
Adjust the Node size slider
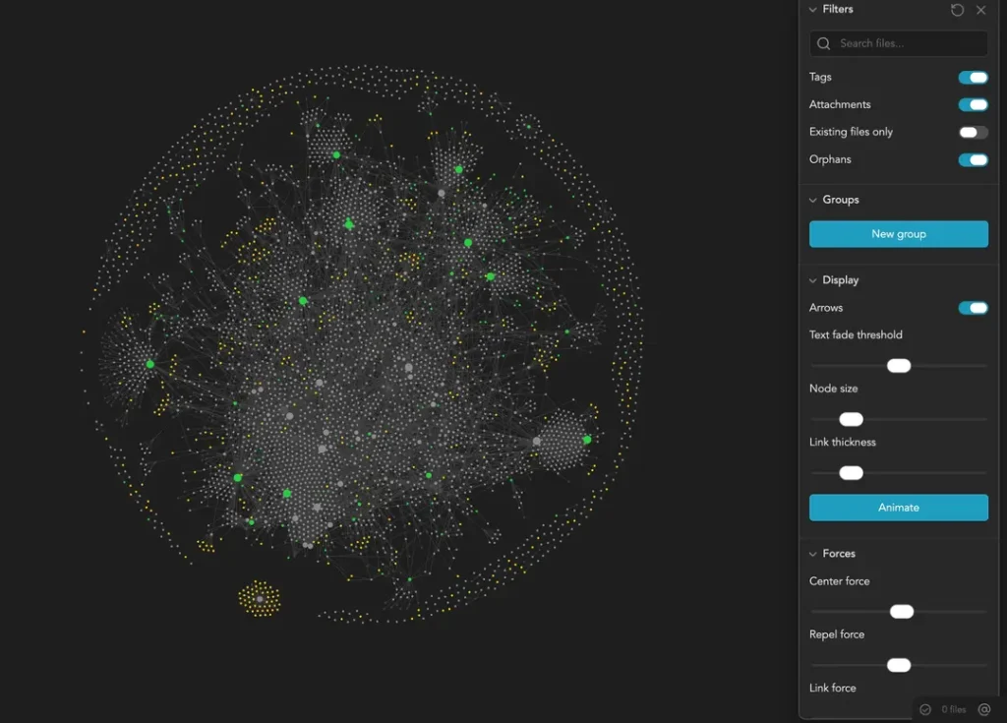tap(851, 419)
